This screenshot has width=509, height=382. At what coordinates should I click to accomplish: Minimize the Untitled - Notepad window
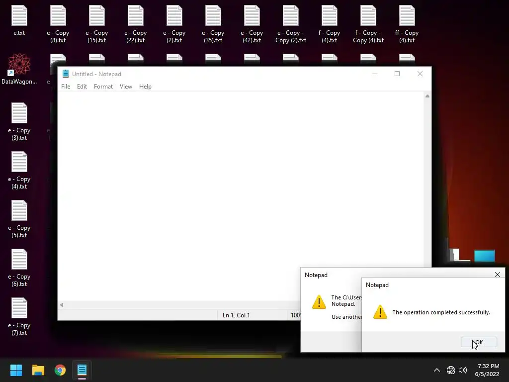tap(375, 74)
